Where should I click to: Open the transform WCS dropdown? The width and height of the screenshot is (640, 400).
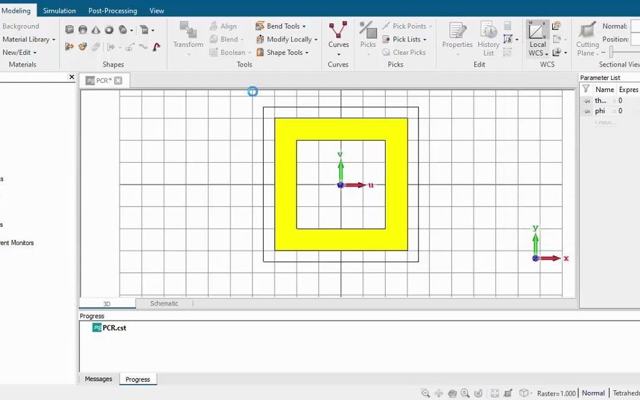coord(566,52)
